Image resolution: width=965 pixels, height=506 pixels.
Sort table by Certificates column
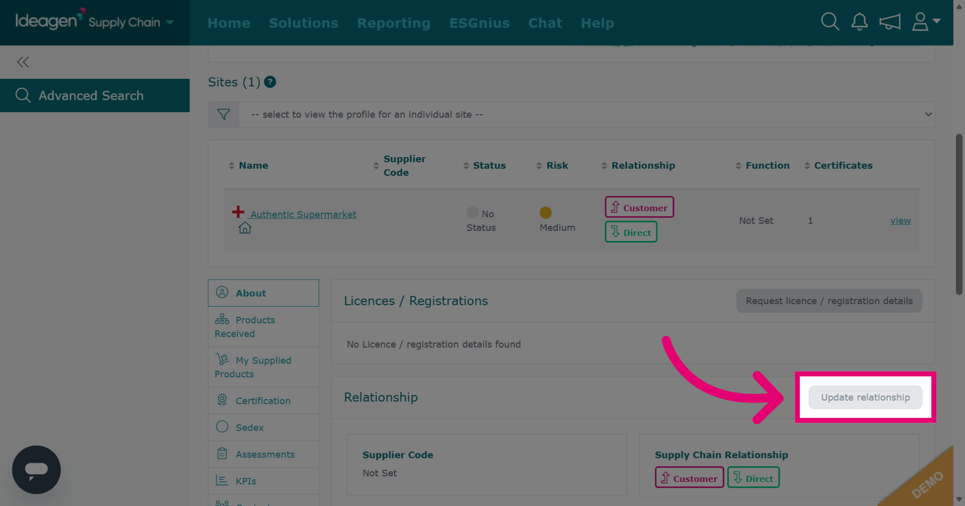pyautogui.click(x=838, y=165)
